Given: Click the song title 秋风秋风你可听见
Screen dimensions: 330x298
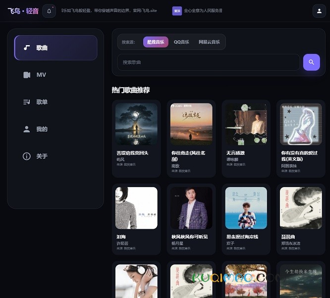Looking at the screenshot, I should 190,237.
